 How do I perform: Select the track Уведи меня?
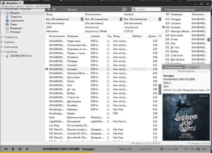tap(74, 41)
